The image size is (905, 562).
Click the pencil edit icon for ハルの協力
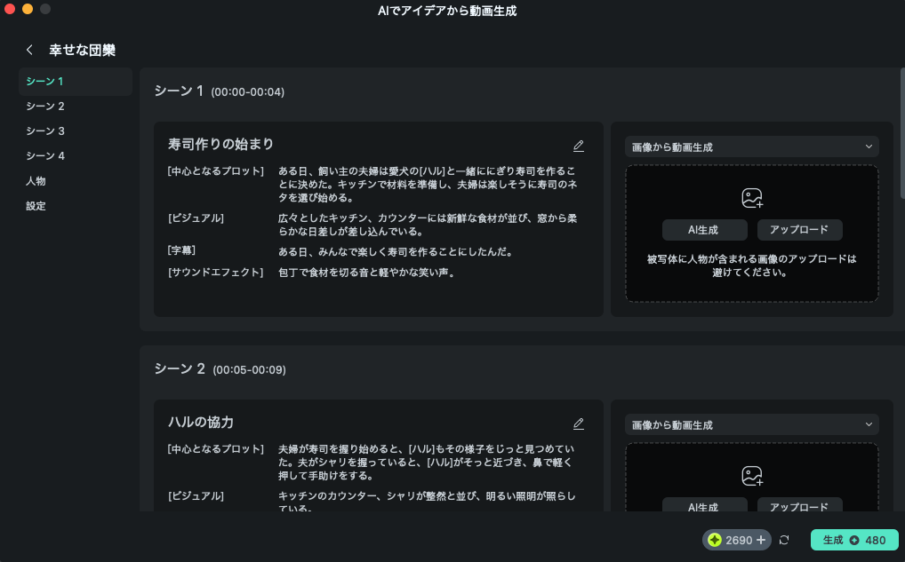579,423
